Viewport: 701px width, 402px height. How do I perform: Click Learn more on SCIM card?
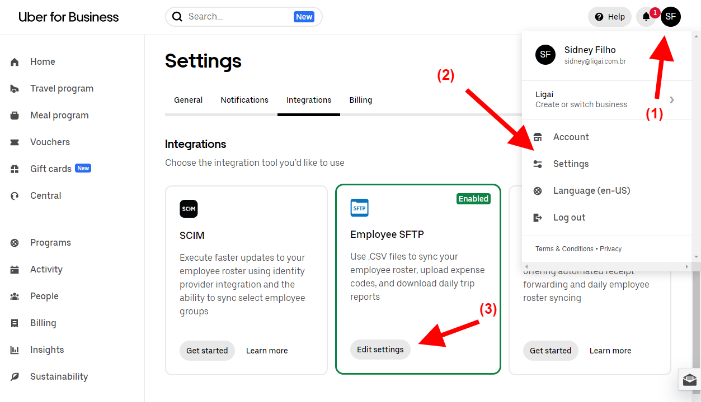coord(267,351)
